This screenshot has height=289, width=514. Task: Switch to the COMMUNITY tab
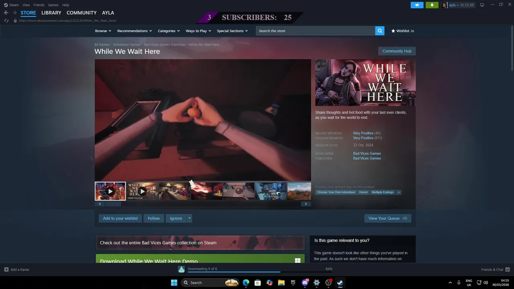pos(82,13)
